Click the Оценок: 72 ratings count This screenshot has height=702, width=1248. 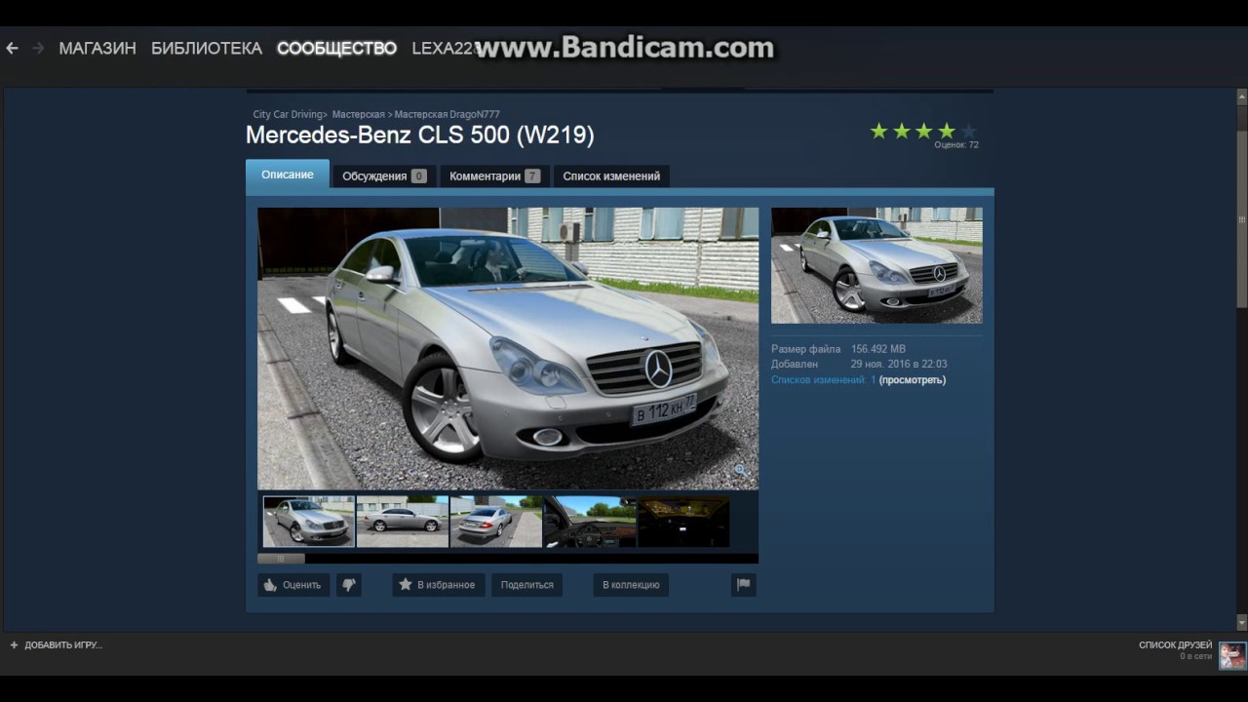[956, 145]
